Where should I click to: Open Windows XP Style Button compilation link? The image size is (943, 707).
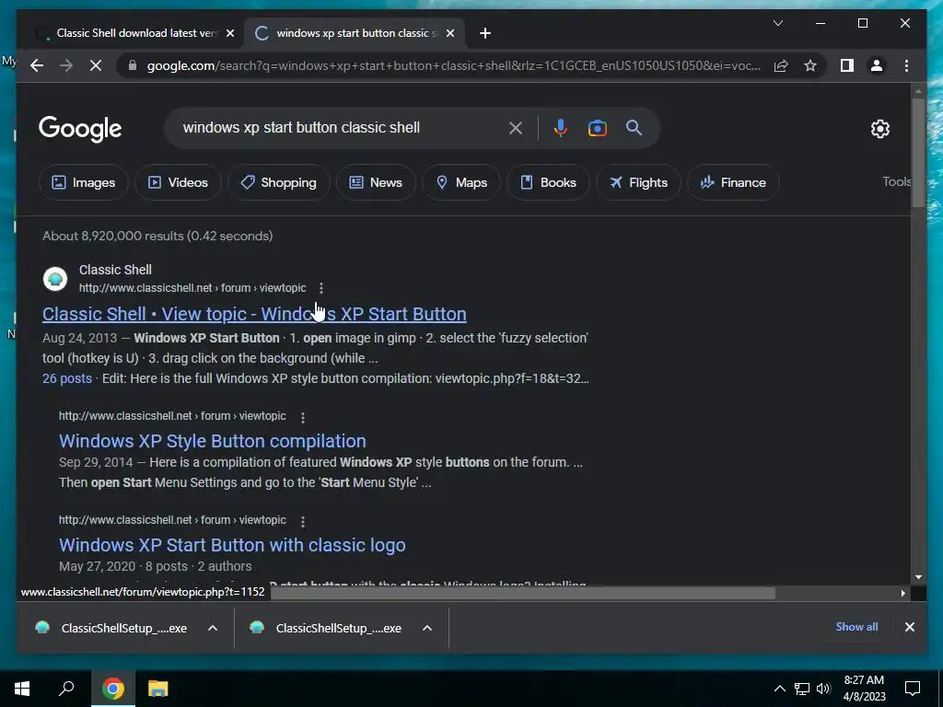(213, 441)
